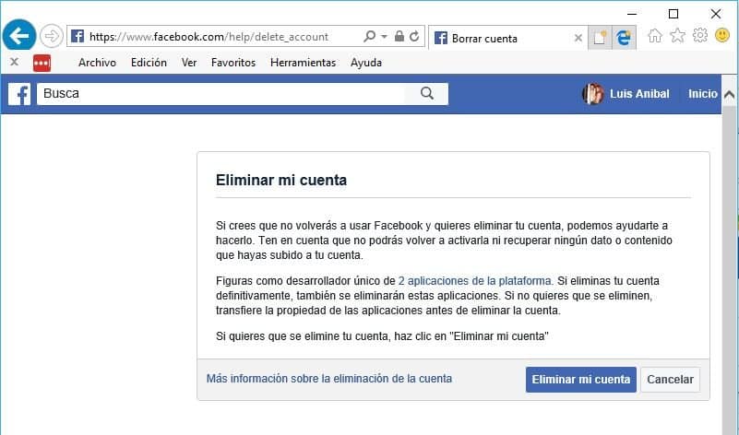Go to Inicio in Facebook header
Screen dimensions: 739x435
point(703,94)
